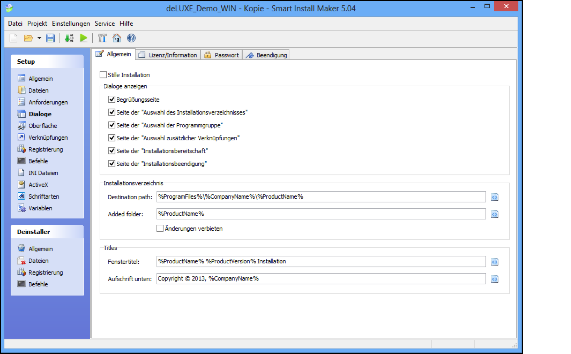The height and width of the screenshot is (354, 571).
Task: Open help via blue question mark icon
Action: [131, 38]
